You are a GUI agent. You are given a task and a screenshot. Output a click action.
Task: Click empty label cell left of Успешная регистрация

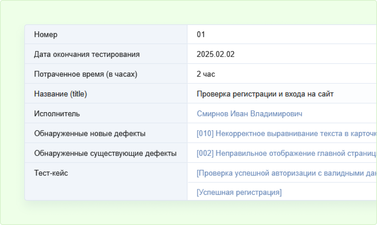[106, 192]
